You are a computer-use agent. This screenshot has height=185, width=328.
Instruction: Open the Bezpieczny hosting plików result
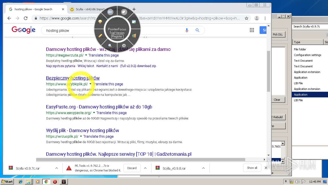point(73,78)
